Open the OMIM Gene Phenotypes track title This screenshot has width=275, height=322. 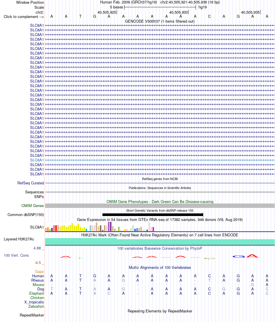160,202
